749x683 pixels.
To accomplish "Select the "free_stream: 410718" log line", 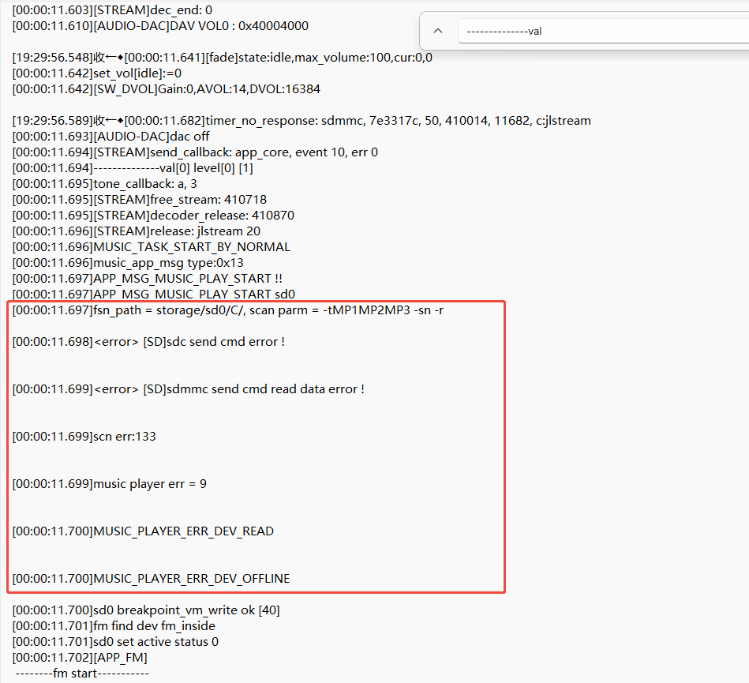I will (140, 199).
